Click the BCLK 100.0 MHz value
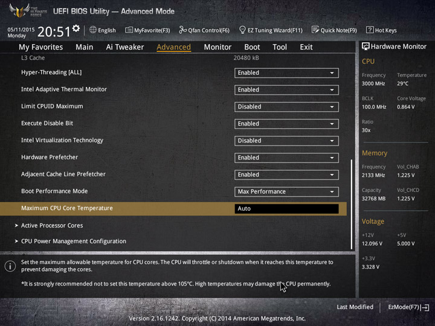This screenshot has width=435, height=326. pos(374,107)
